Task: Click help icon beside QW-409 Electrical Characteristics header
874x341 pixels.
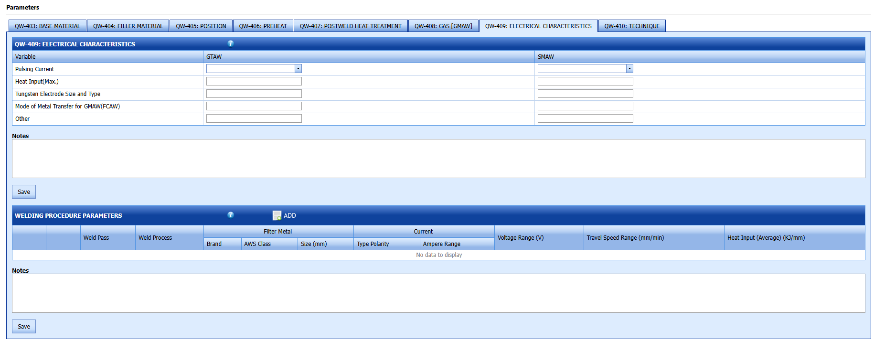Action: [x=231, y=43]
